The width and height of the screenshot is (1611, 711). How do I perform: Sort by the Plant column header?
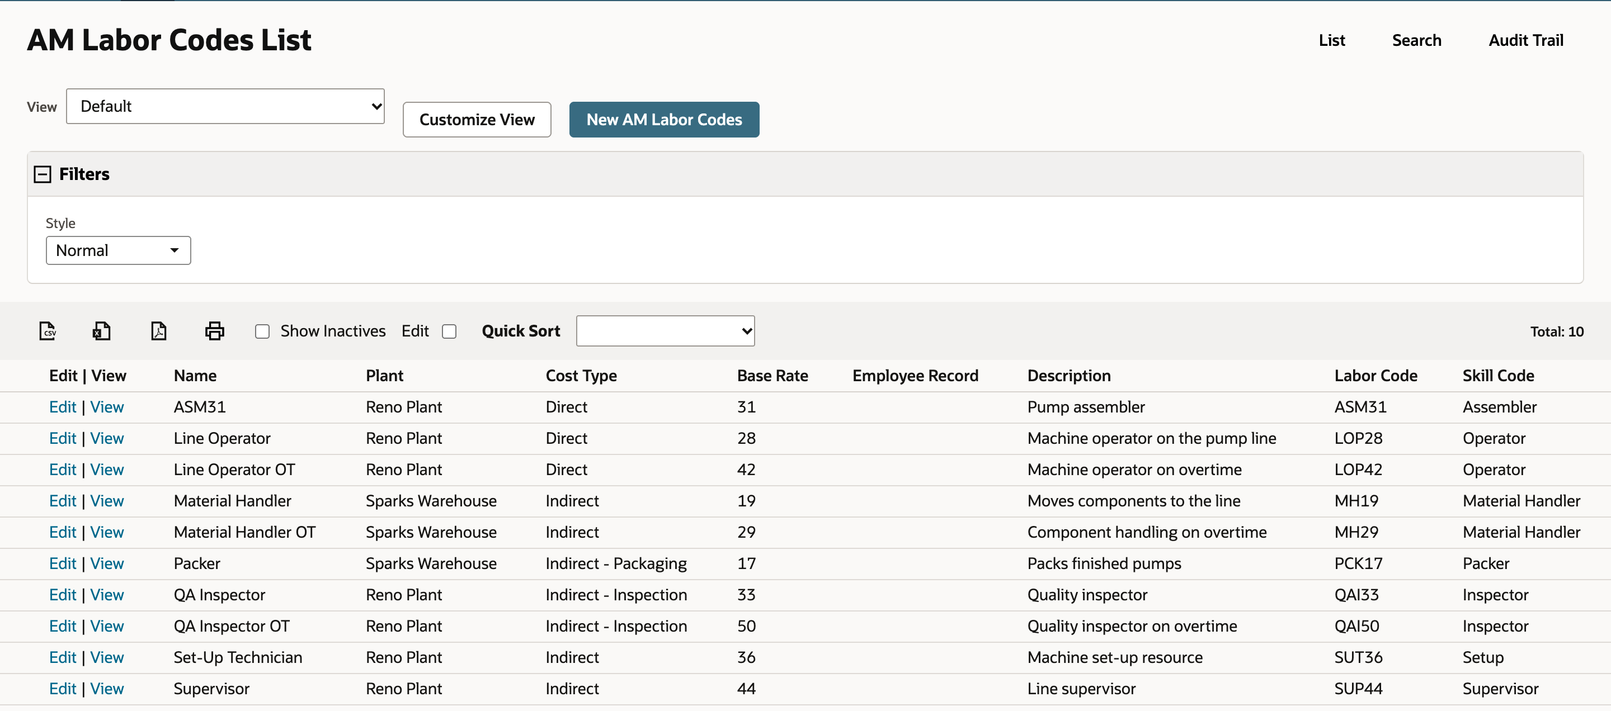(x=385, y=376)
